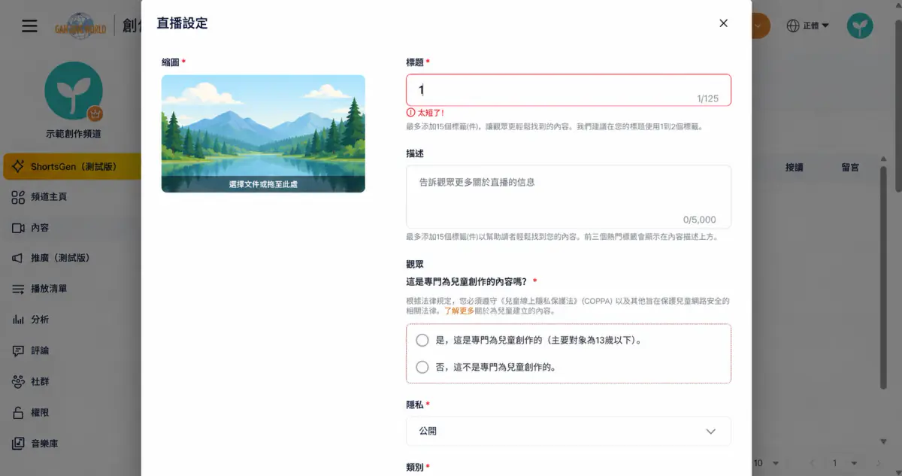Click the 音樂庫 music library icon
The width and height of the screenshot is (902, 476).
[x=19, y=444]
